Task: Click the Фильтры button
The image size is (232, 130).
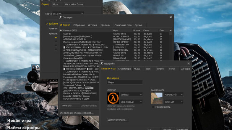Action: tap(70, 106)
